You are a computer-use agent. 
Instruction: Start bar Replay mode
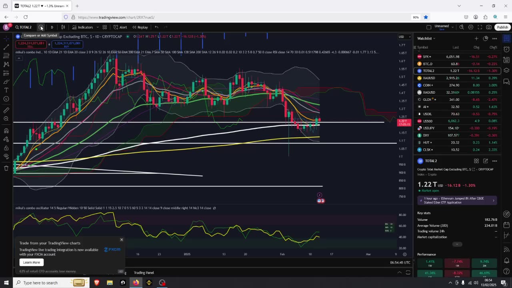coord(140,27)
